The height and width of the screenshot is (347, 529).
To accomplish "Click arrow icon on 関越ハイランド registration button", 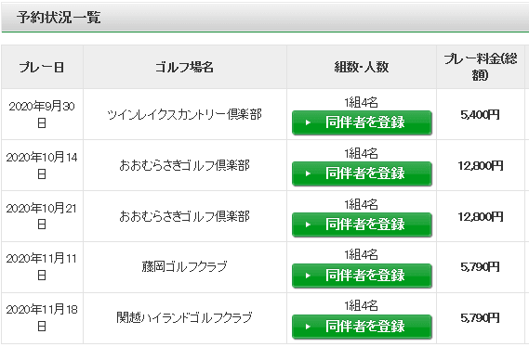I will [308, 327].
